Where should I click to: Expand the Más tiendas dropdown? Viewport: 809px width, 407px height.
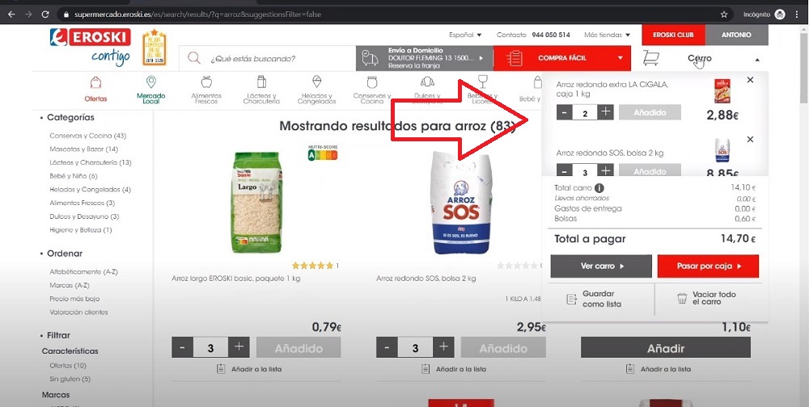(608, 35)
